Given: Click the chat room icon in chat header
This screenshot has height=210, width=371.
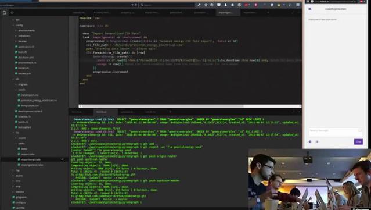Looking at the screenshot, I should (x=309, y=9).
